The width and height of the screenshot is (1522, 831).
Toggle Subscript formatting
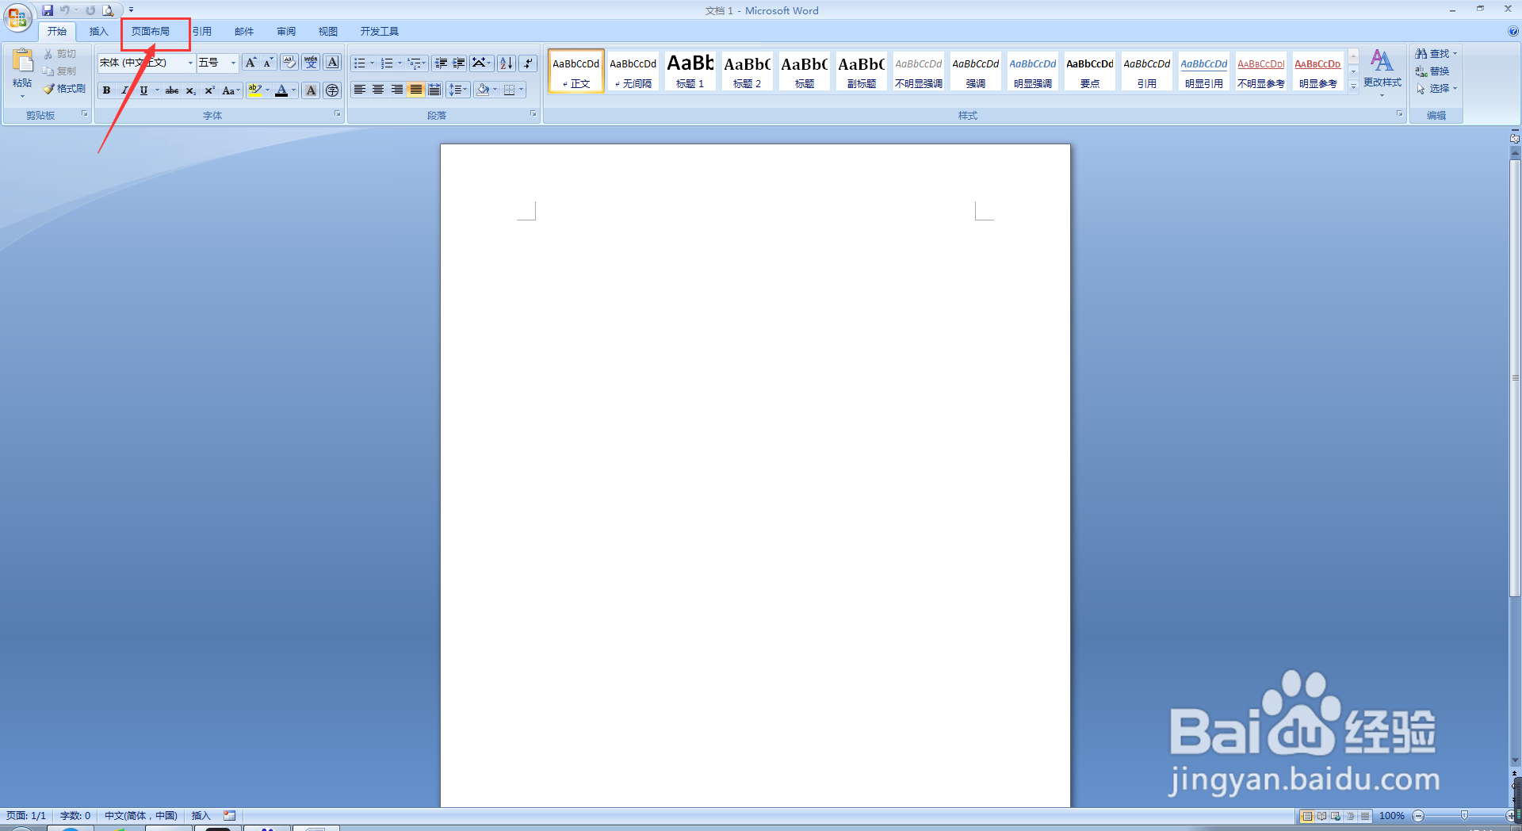pos(190,90)
